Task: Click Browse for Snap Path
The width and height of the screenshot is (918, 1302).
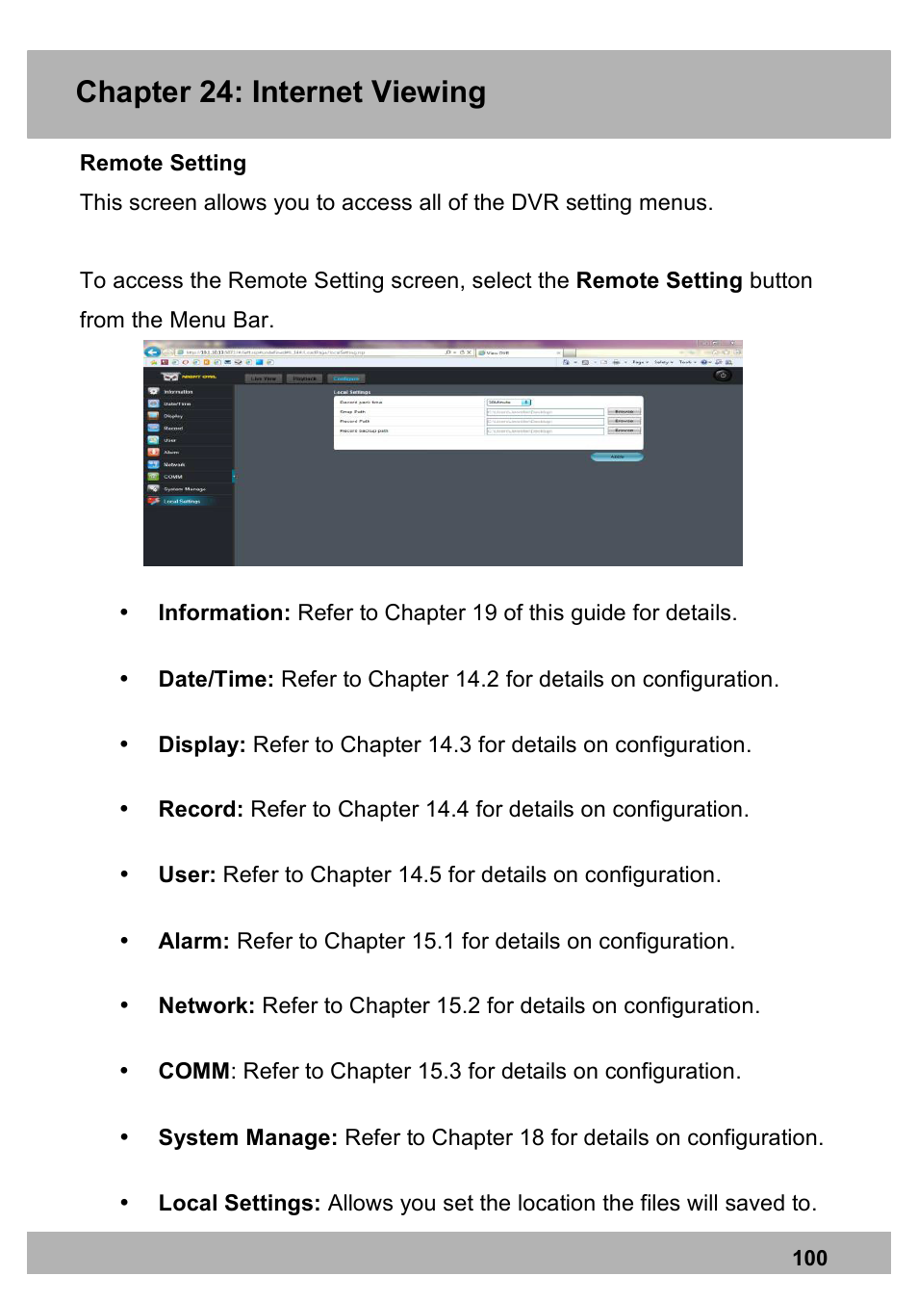Action: click(x=625, y=412)
